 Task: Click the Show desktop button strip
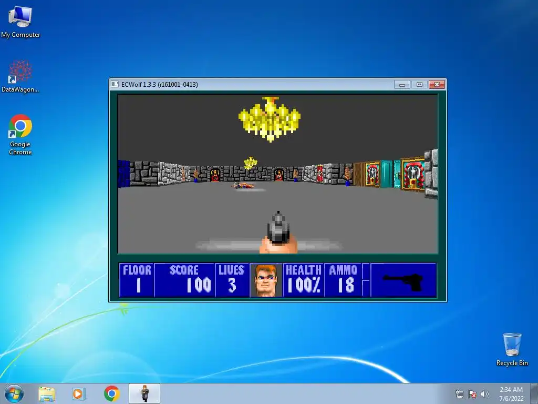point(534,393)
